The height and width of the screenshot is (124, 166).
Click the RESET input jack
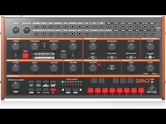pos(80,34)
